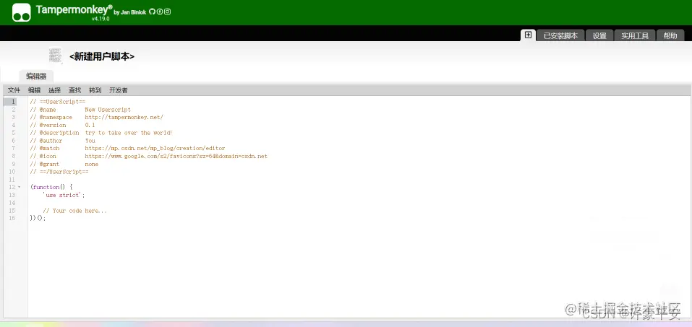Image resolution: width=692 pixels, height=327 pixels.
Task: Collapse the function fold arrow at line 12
Action: (19, 187)
